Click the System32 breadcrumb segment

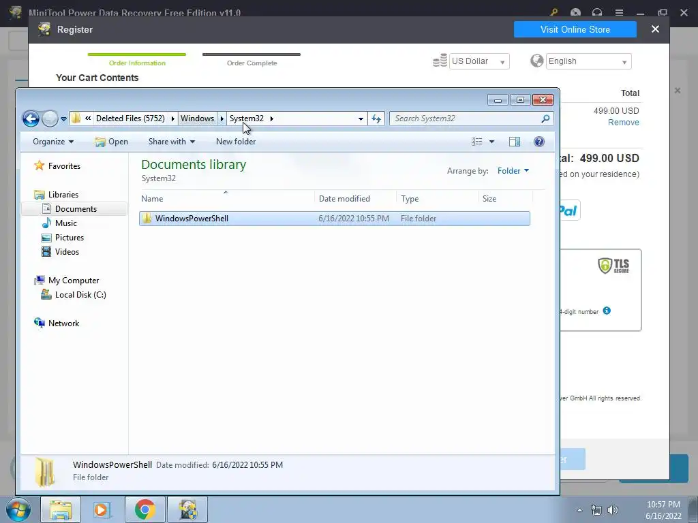point(247,118)
